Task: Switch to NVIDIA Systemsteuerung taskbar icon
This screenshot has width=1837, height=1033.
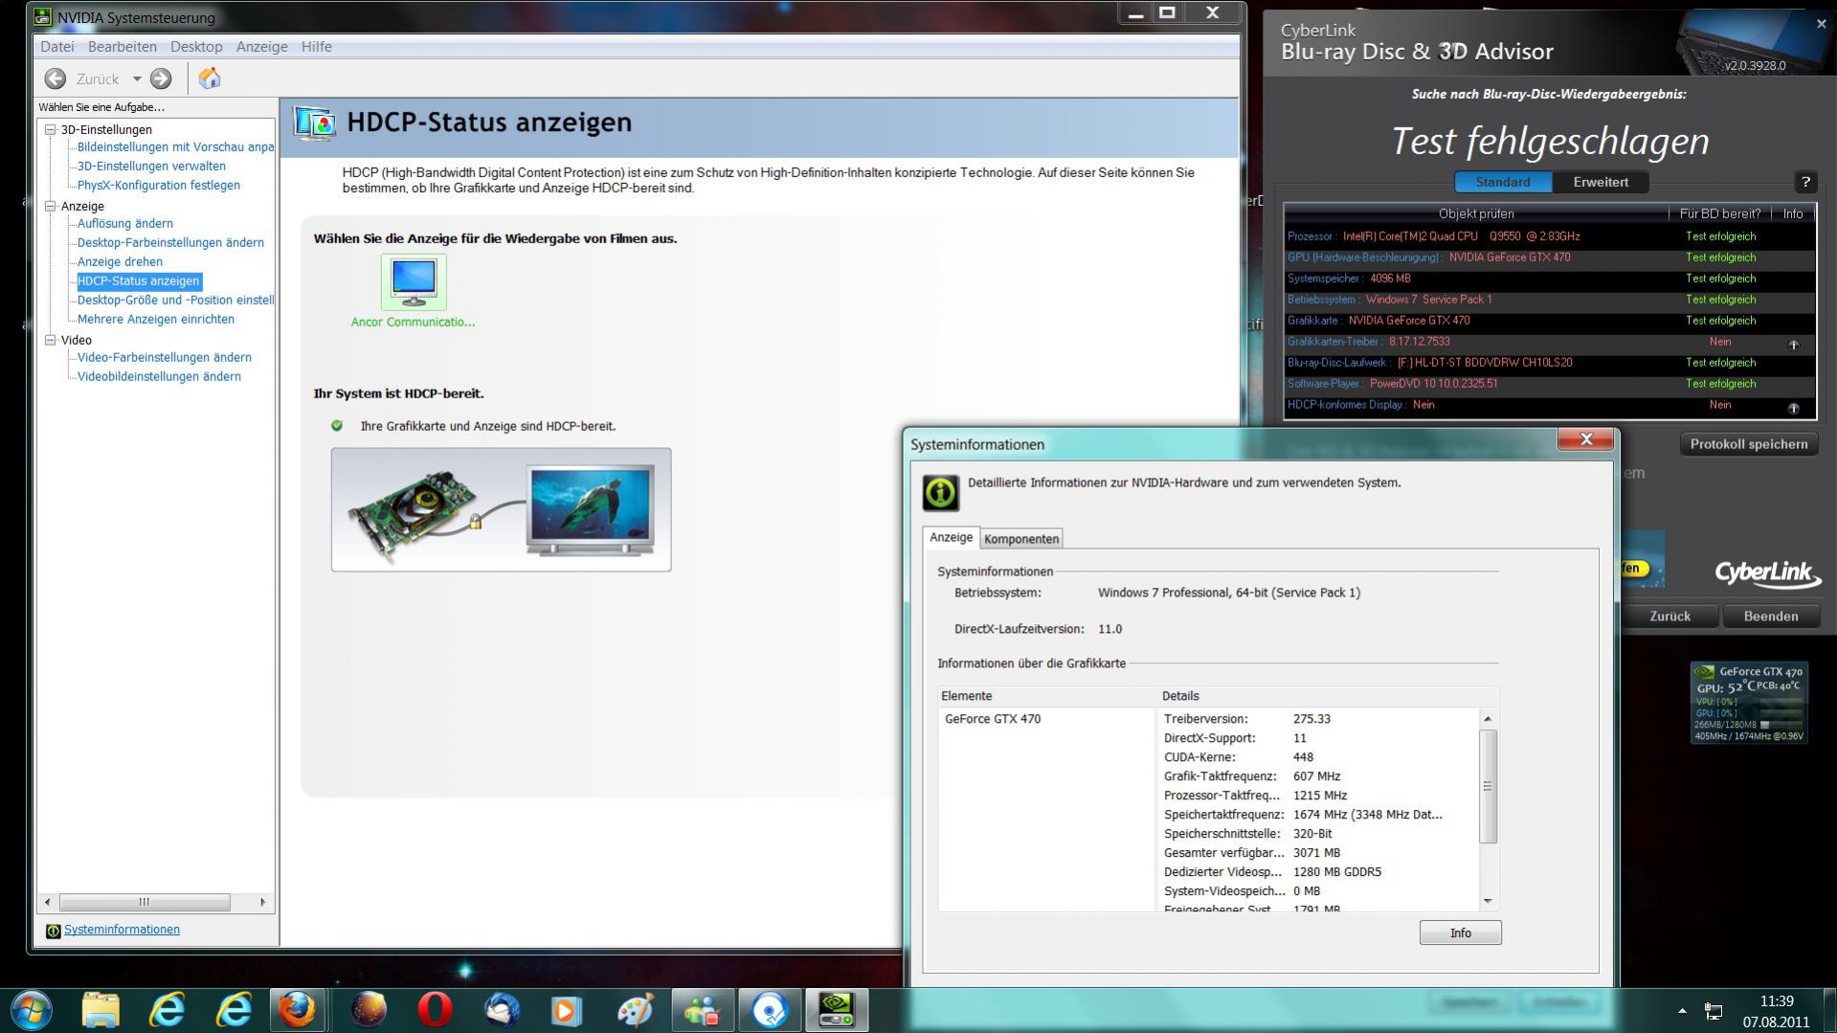Action: 837,1010
